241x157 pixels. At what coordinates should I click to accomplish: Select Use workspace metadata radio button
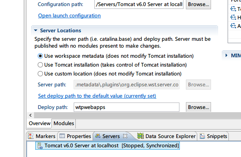(x=40, y=56)
